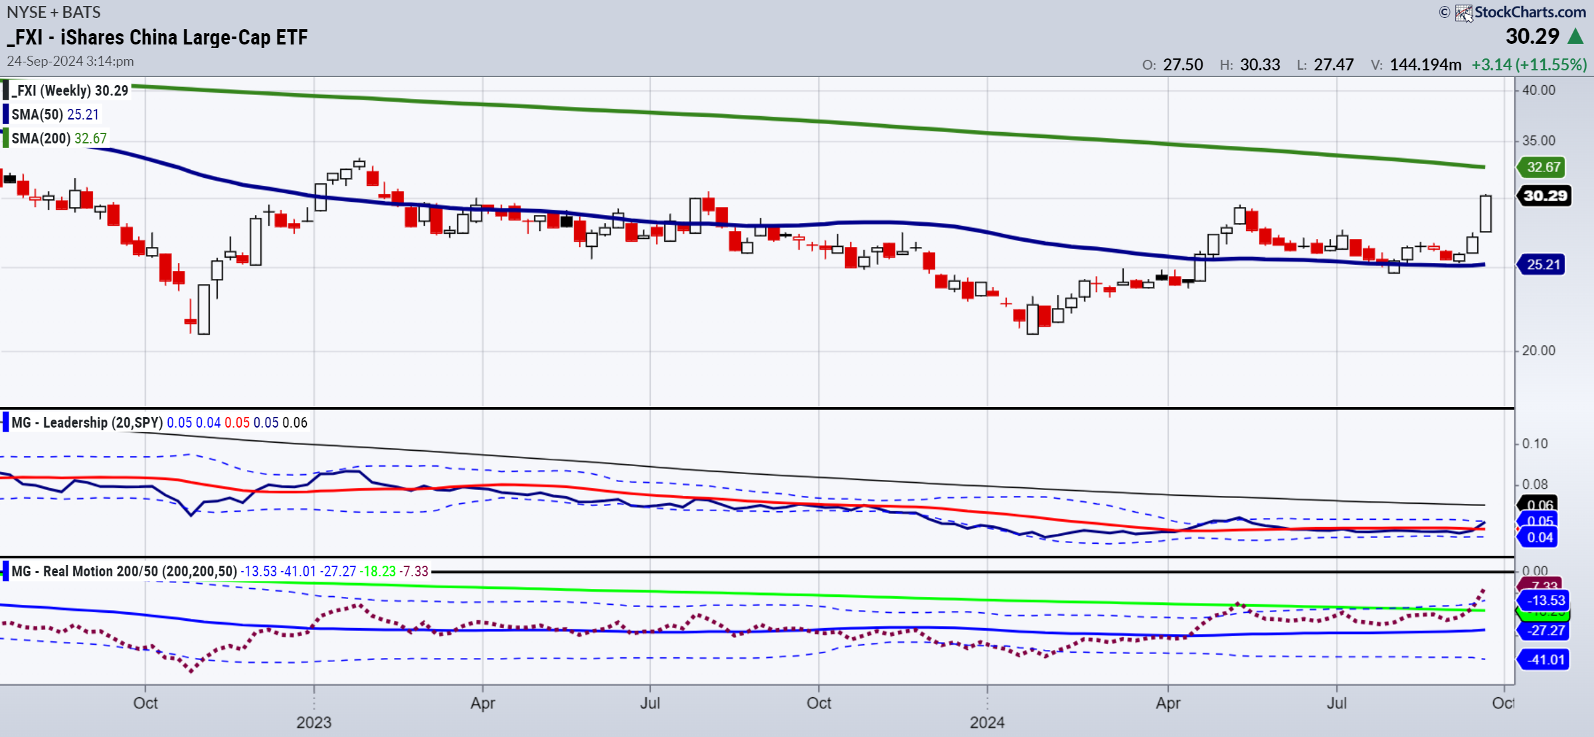The image size is (1594, 737).
Task: Click the StockCharts.com logo icon
Action: pyautogui.click(x=1463, y=13)
